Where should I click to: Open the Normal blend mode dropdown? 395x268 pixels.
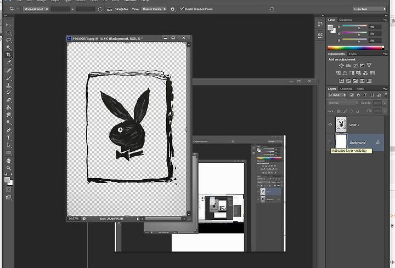coord(343,103)
